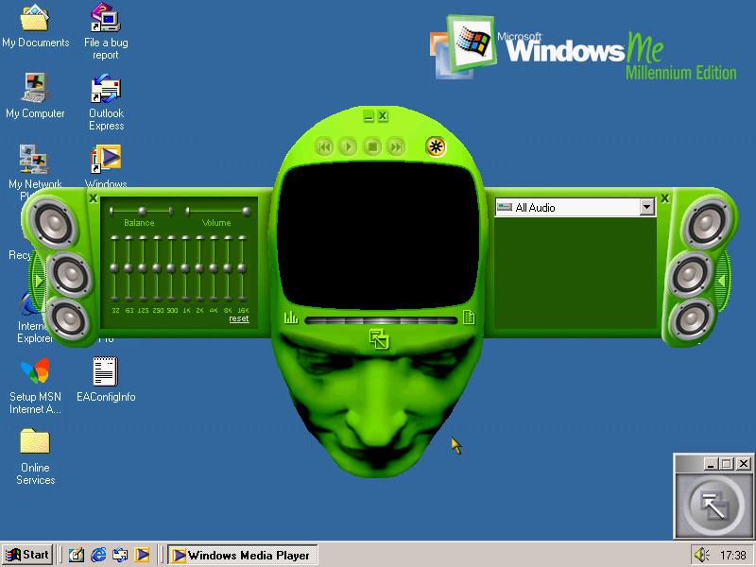
Task: Click the 1K equalizer band slider
Action: pos(185,268)
